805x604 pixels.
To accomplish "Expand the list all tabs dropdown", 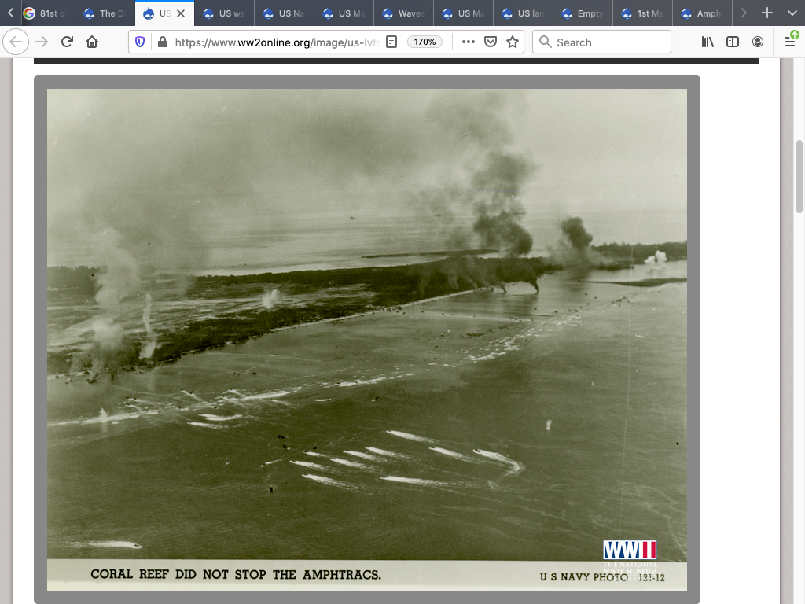I will [792, 13].
